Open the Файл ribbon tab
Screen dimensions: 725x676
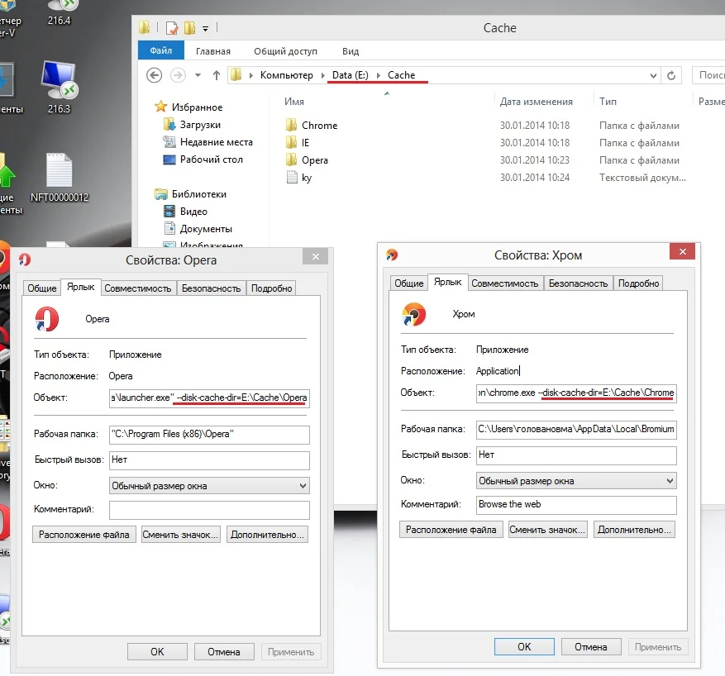(x=161, y=50)
